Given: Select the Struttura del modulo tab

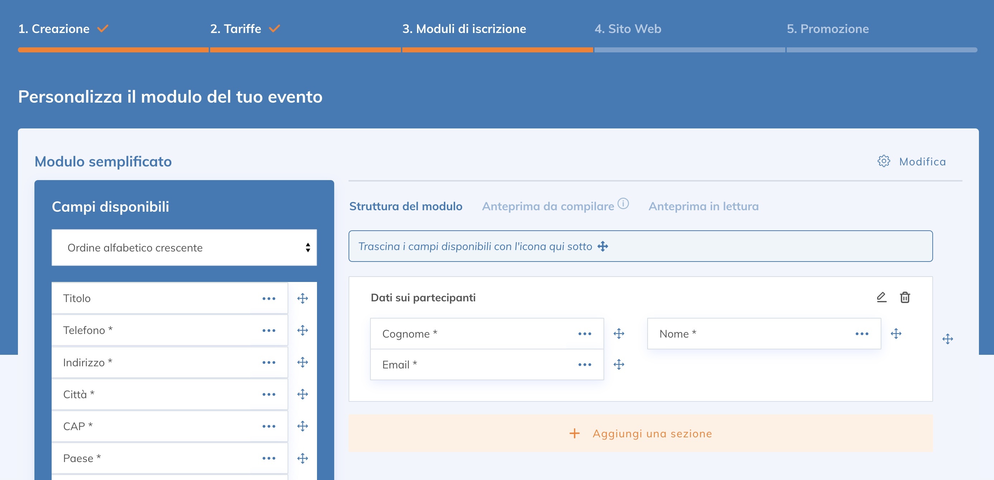Looking at the screenshot, I should pos(406,206).
